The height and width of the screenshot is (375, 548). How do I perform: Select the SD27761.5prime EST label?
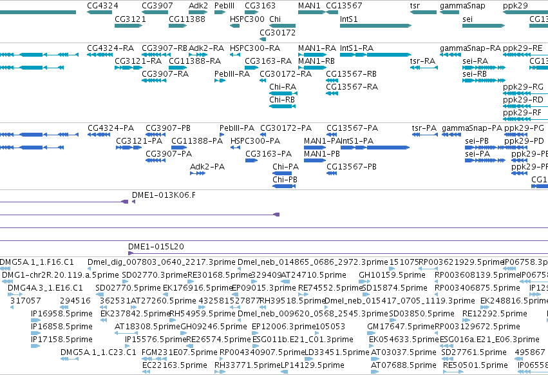click(473, 352)
